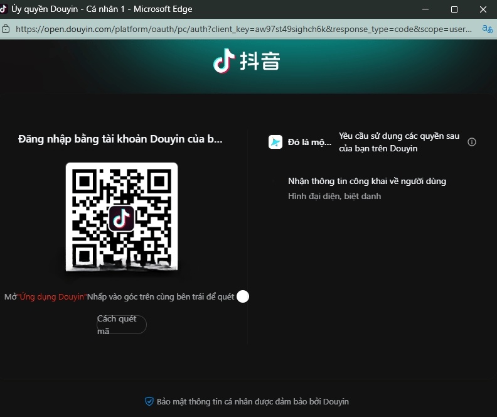Click the white circle scan icon

[x=243, y=296]
